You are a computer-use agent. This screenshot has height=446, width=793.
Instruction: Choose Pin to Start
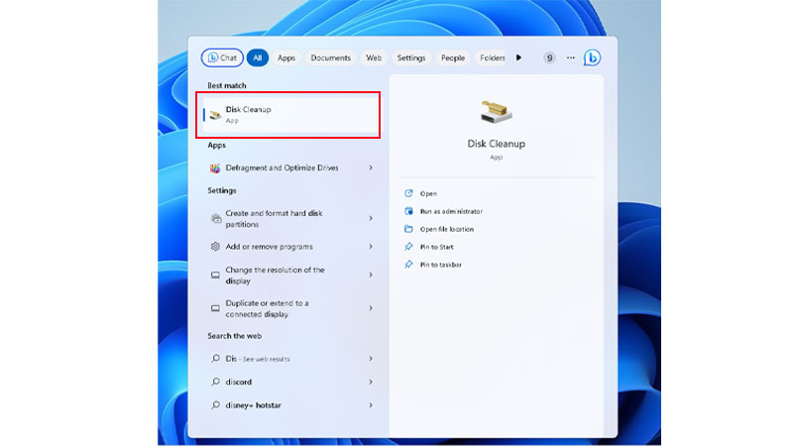point(436,247)
